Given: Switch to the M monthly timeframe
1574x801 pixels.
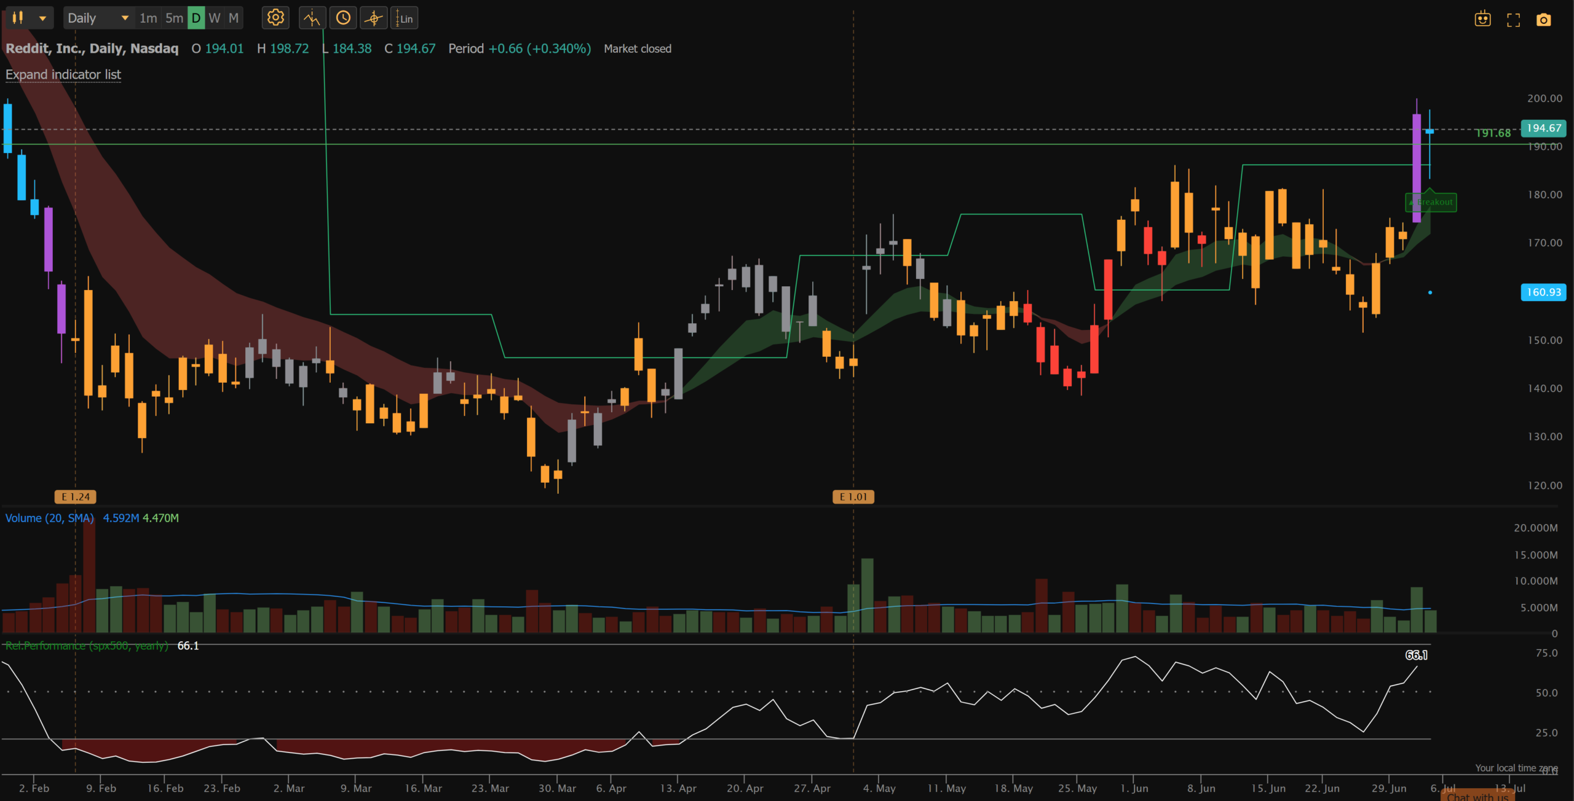Looking at the screenshot, I should [234, 18].
